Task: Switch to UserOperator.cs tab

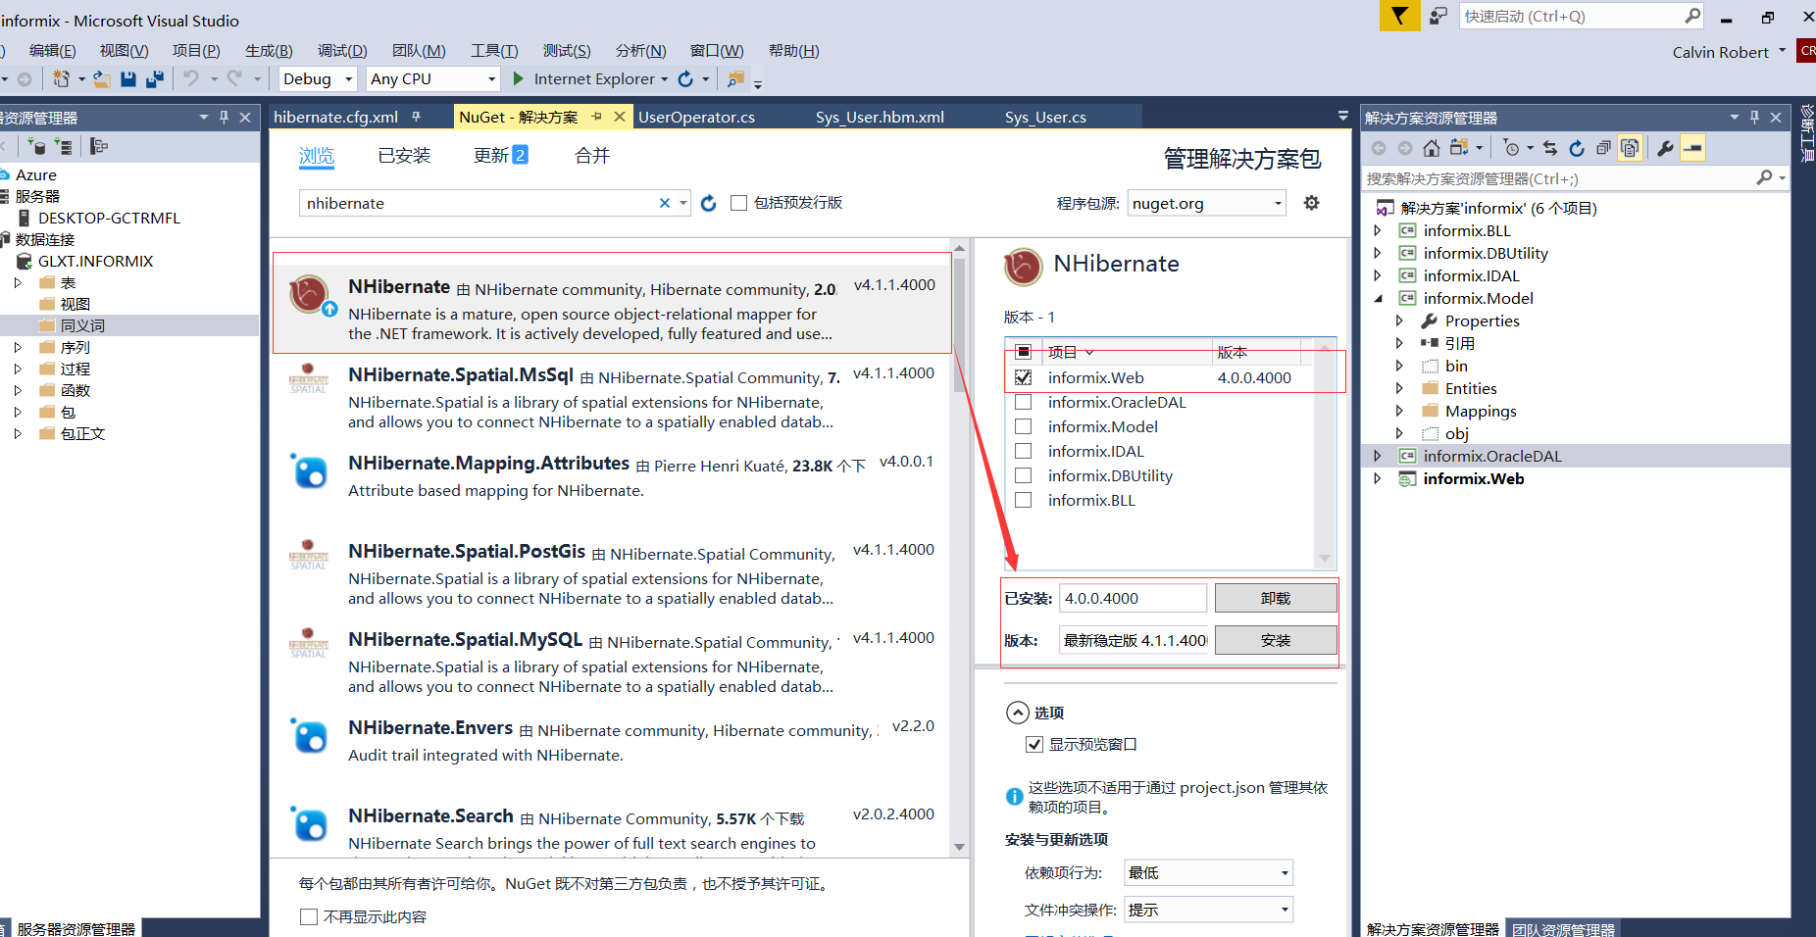Action: tap(696, 117)
